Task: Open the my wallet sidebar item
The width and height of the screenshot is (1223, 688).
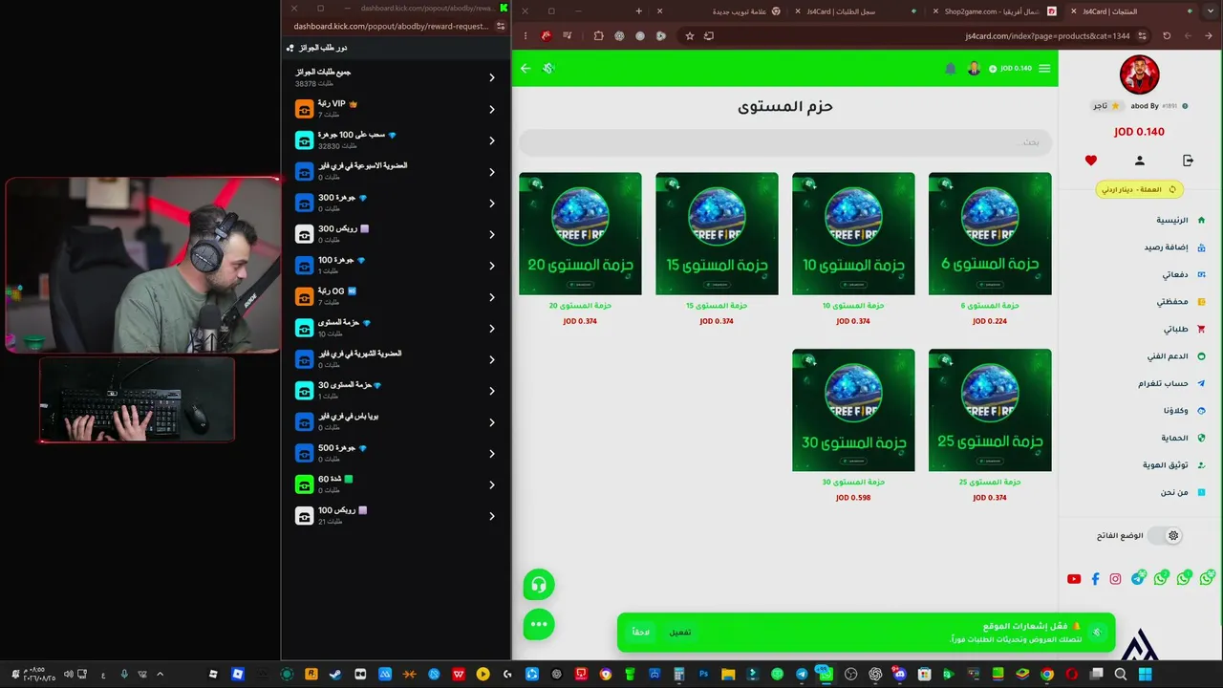Action: 1181,302
